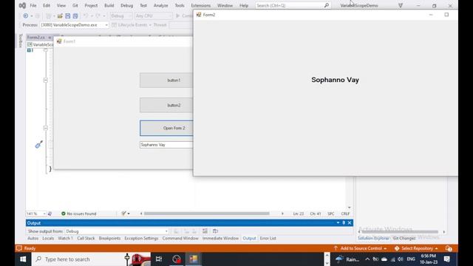The height and width of the screenshot is (266, 473).
Task: Open the Windows notification center icon
Action: click(447, 259)
